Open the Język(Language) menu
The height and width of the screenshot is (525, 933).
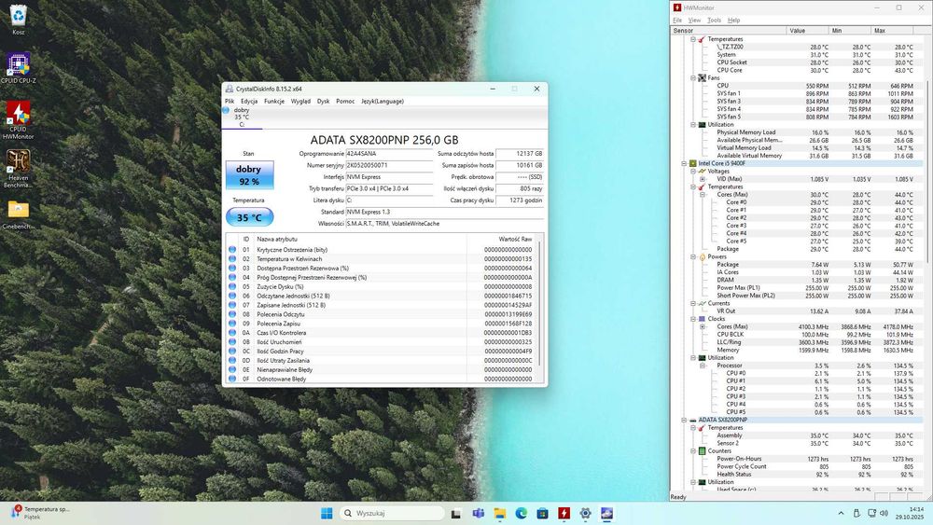(382, 101)
